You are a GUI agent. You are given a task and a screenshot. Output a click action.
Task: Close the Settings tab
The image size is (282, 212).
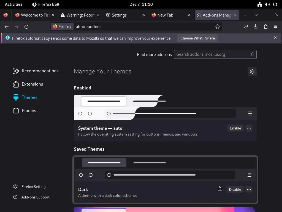144,15
